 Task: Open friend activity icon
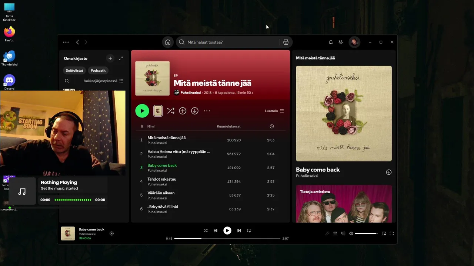pos(341,42)
